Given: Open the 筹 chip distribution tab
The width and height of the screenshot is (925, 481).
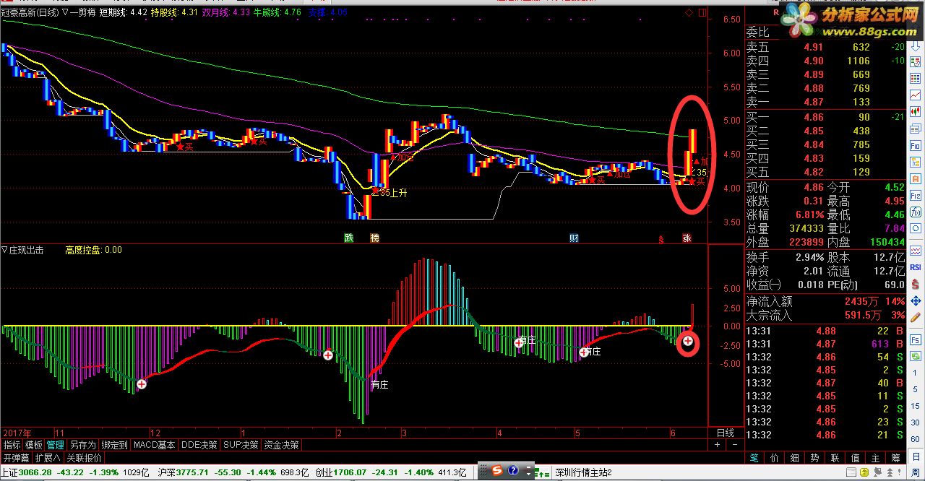Looking at the screenshot, I should [x=895, y=458].
